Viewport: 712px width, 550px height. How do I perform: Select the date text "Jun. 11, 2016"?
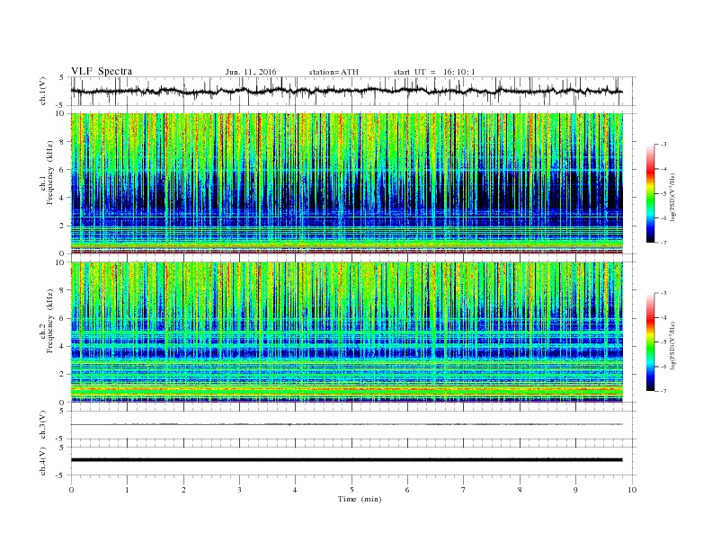coord(251,72)
